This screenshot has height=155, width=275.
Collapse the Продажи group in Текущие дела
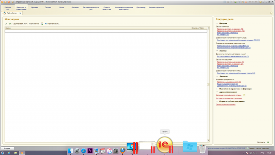coord(217,23)
